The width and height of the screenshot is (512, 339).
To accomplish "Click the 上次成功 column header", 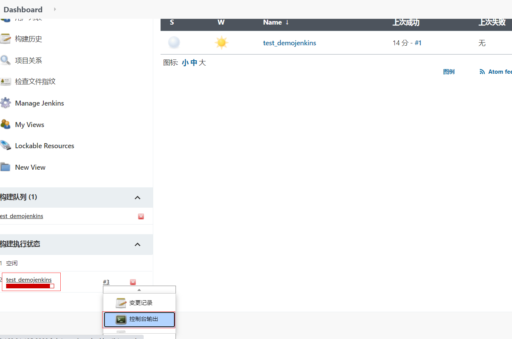I will pyautogui.click(x=406, y=22).
